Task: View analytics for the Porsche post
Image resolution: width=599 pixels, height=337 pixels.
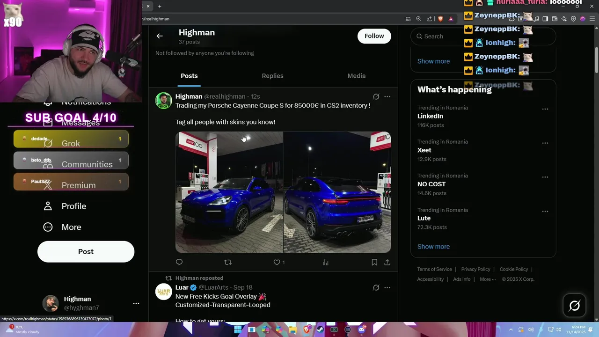Action: tap(325, 263)
